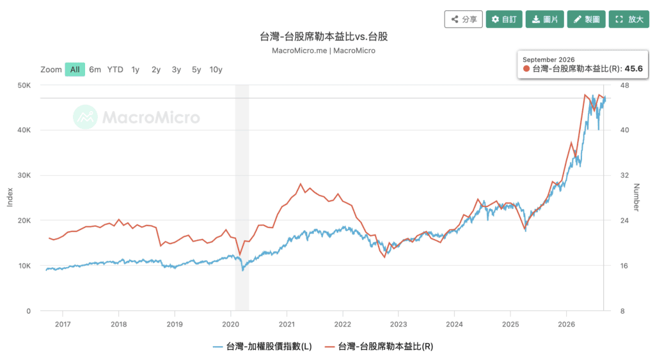Select the 3y zoom range
This screenshot has width=655, height=361.
tap(177, 69)
